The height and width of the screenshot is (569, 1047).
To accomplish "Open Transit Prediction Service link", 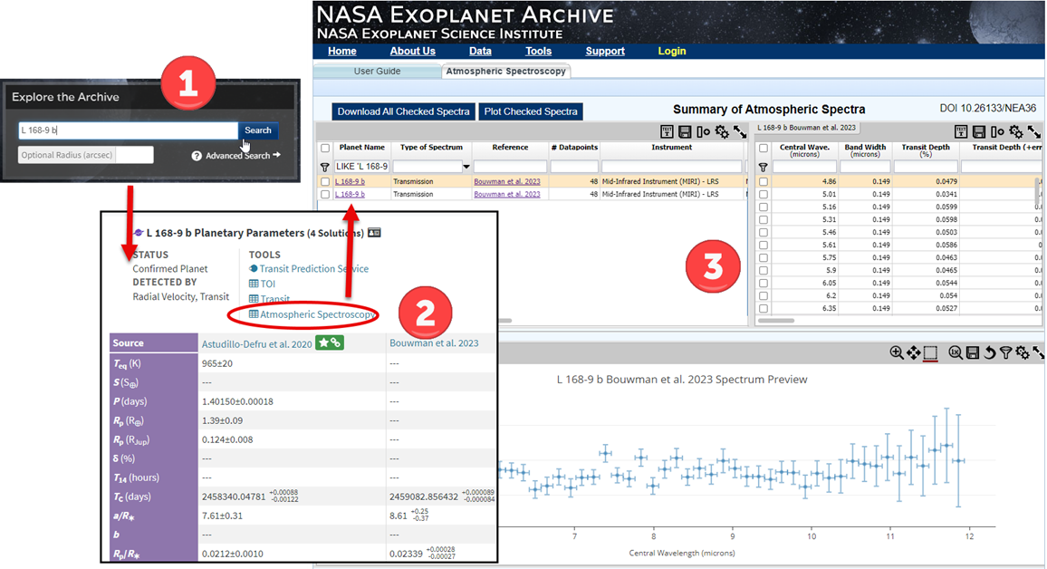I will 314,269.
